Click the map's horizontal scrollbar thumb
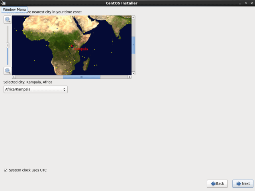255x191 pixels. [81, 77]
